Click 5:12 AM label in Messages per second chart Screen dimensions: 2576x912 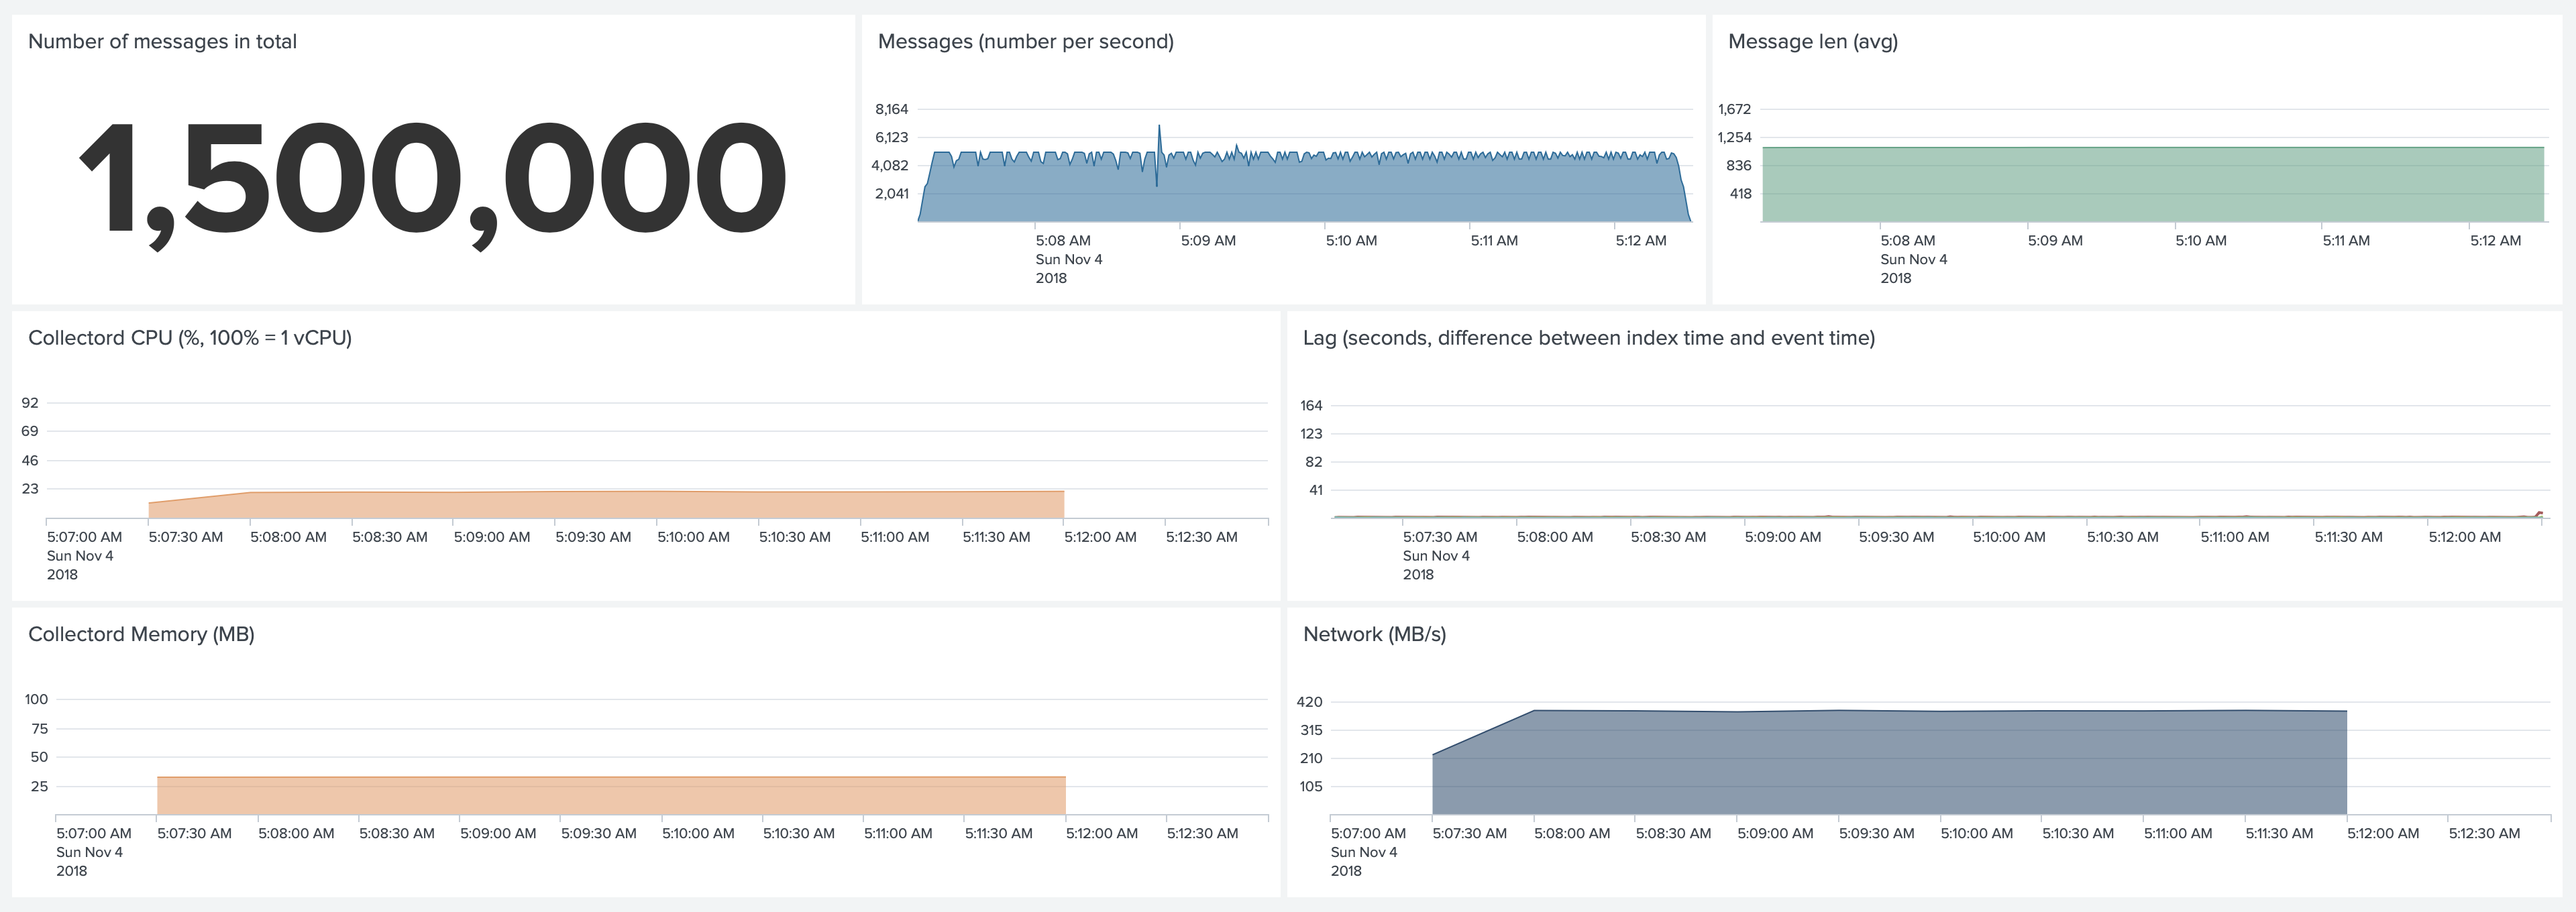tap(1641, 240)
